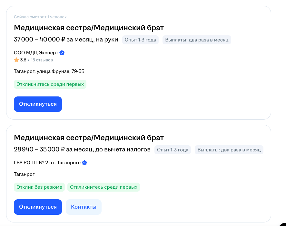The height and width of the screenshot is (226, 286).
Task: Click the address "Таганрог, улица Фрунзе, 79-5Б"
Action: [49, 71]
